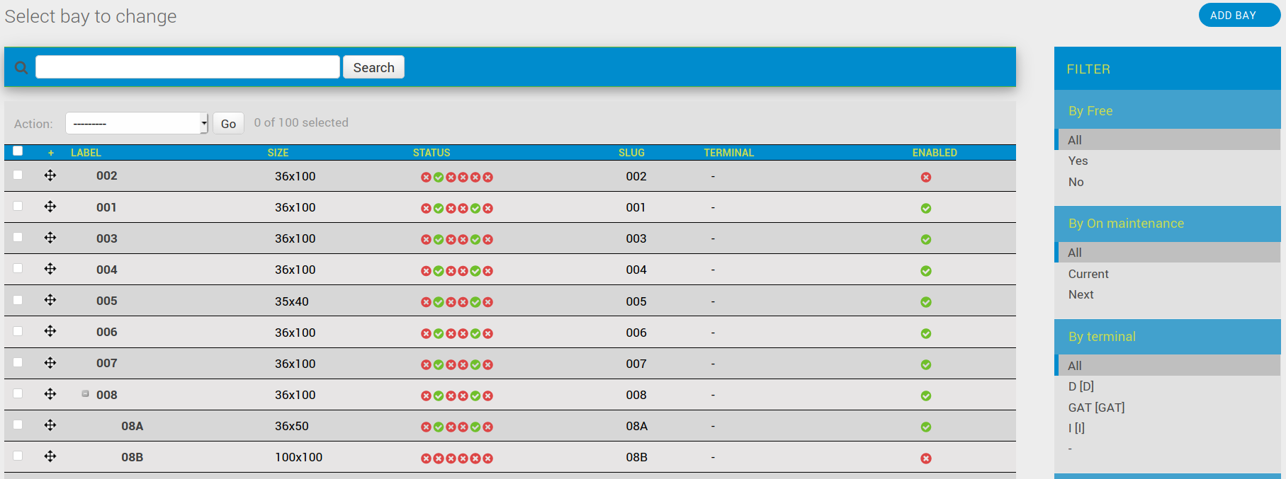
Task: Click the move handle for bay 08B
Action: (x=50, y=456)
